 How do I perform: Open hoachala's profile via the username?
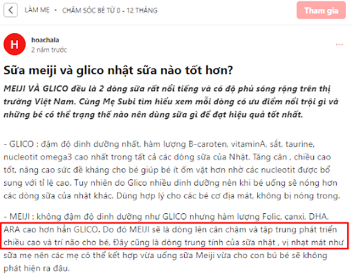click(45, 40)
